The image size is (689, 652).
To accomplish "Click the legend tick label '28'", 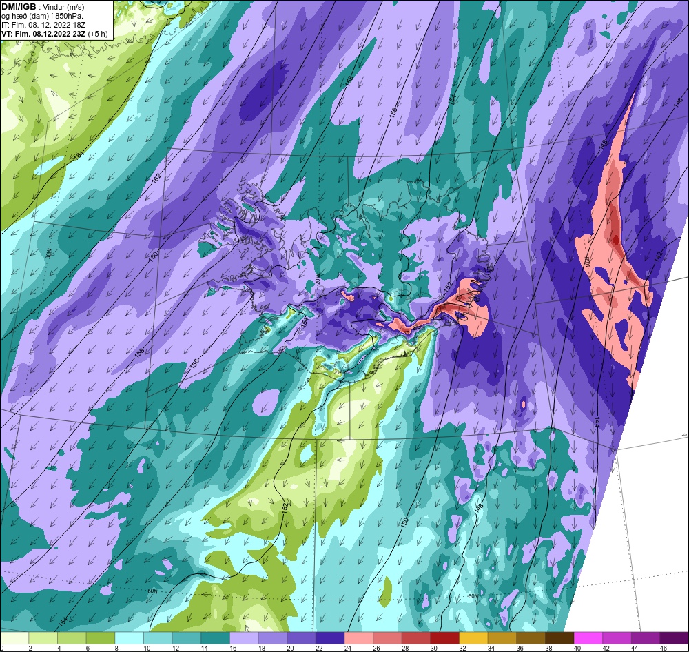I will click(405, 648).
